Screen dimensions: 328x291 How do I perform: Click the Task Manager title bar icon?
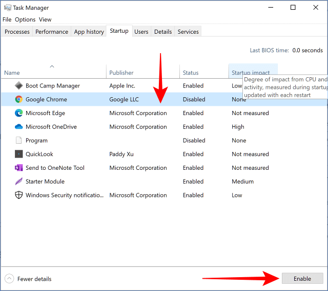(8, 8)
